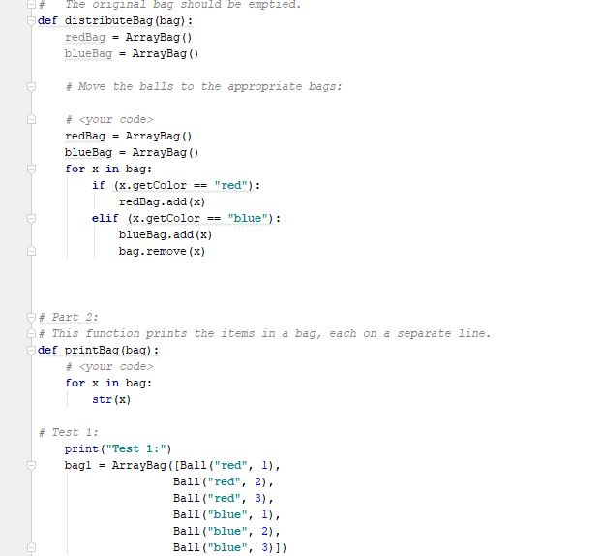
Task: Click on the bag.remove(x) call
Action: pos(162,251)
